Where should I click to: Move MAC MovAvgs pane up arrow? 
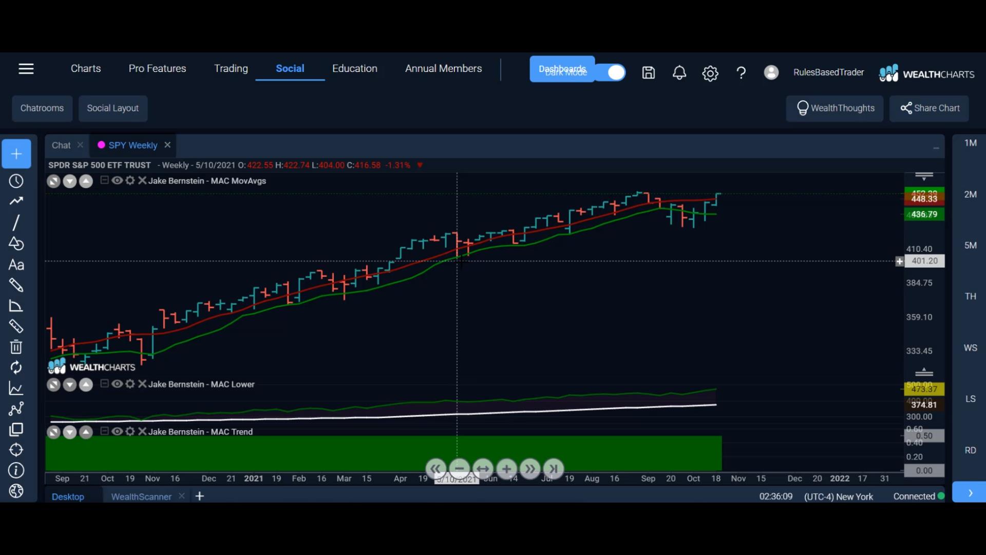tap(86, 181)
